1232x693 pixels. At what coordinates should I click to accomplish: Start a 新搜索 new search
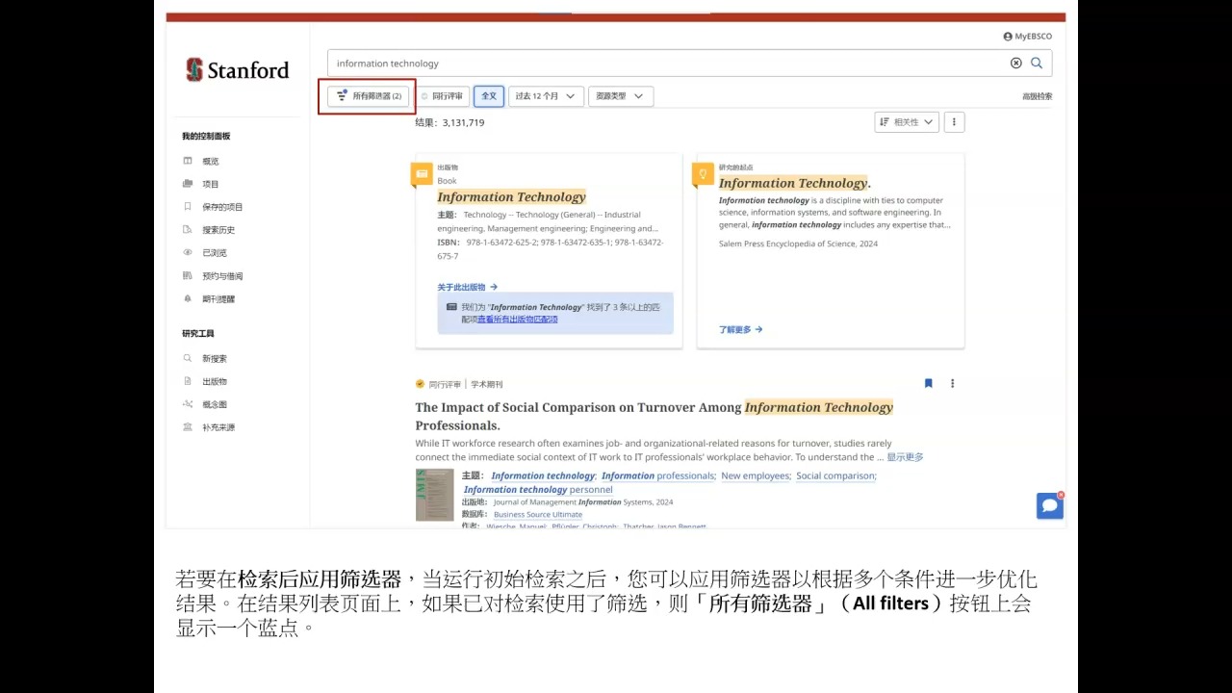point(215,359)
